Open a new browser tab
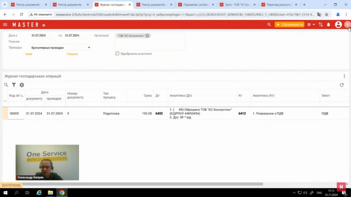351x197 pixels. [x=304, y=5]
